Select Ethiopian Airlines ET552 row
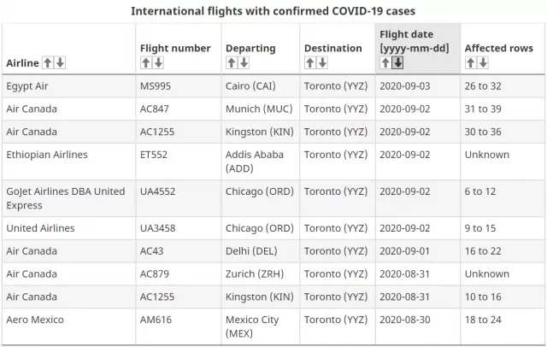 273,162
